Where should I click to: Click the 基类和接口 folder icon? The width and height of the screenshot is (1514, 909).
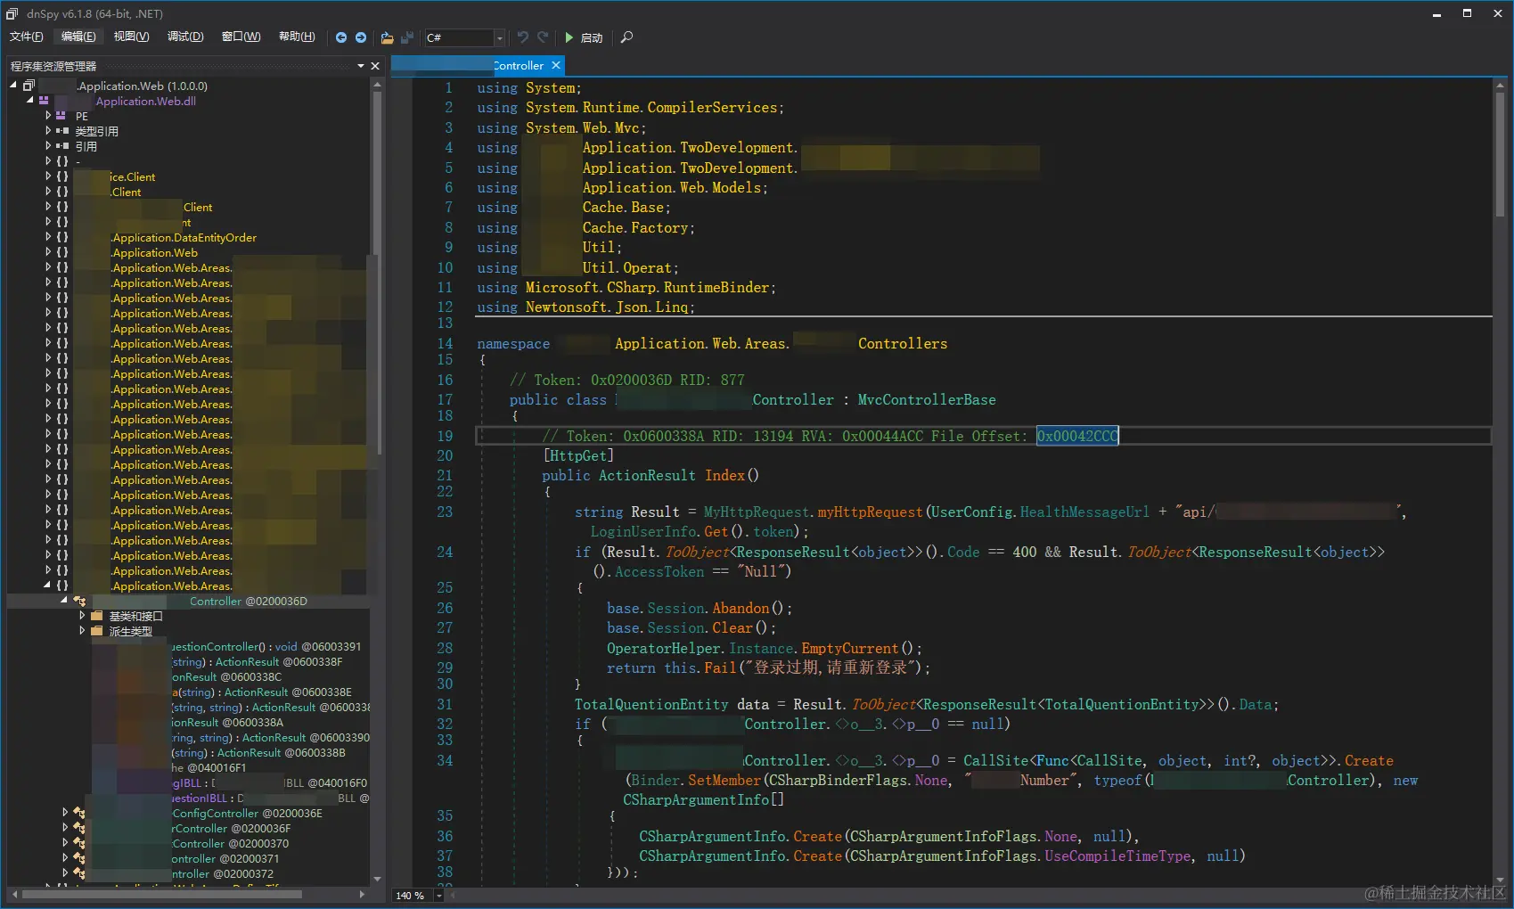click(97, 616)
